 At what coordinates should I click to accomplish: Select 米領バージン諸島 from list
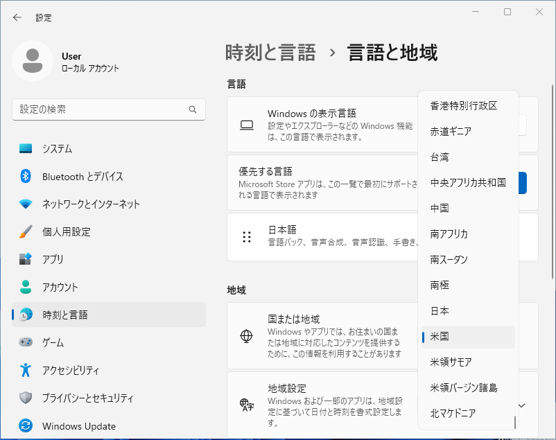pos(468,387)
